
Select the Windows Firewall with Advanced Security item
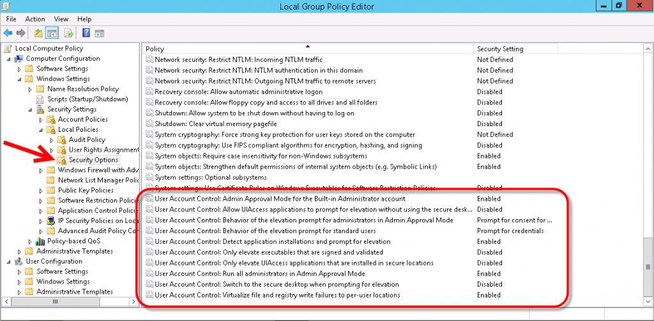click(98, 170)
